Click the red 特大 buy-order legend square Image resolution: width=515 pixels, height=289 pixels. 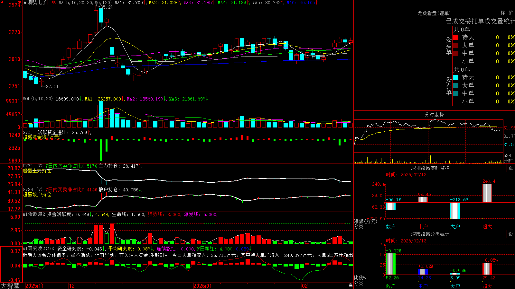[456, 37]
